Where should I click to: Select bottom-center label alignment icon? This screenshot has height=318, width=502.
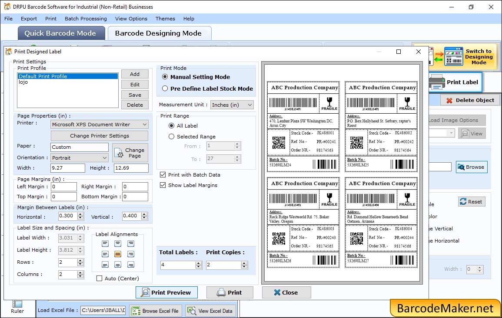(118, 265)
